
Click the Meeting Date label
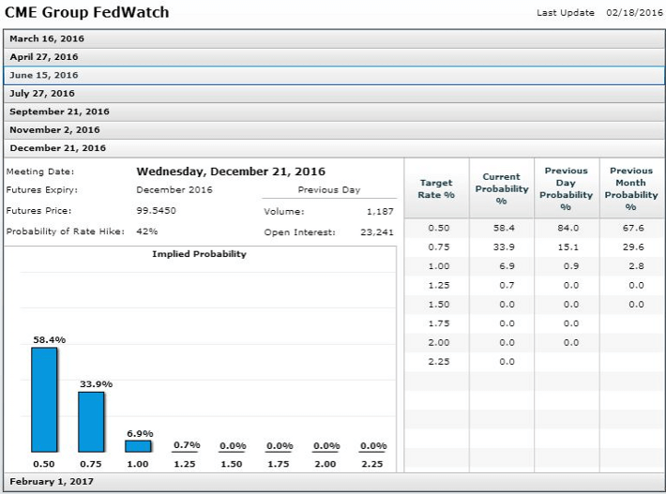(x=40, y=172)
